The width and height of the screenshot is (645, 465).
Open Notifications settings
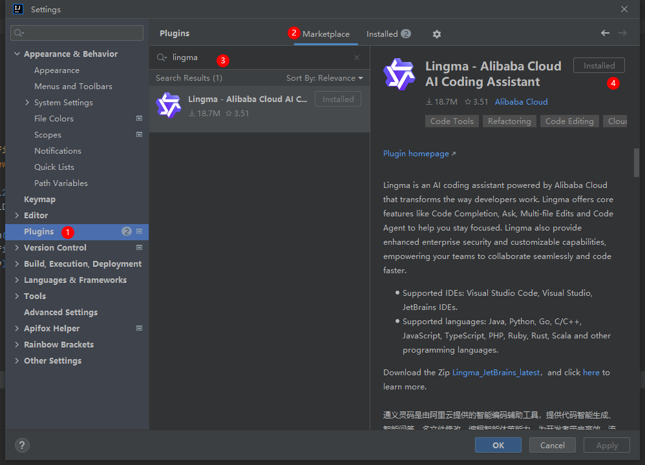click(x=58, y=151)
